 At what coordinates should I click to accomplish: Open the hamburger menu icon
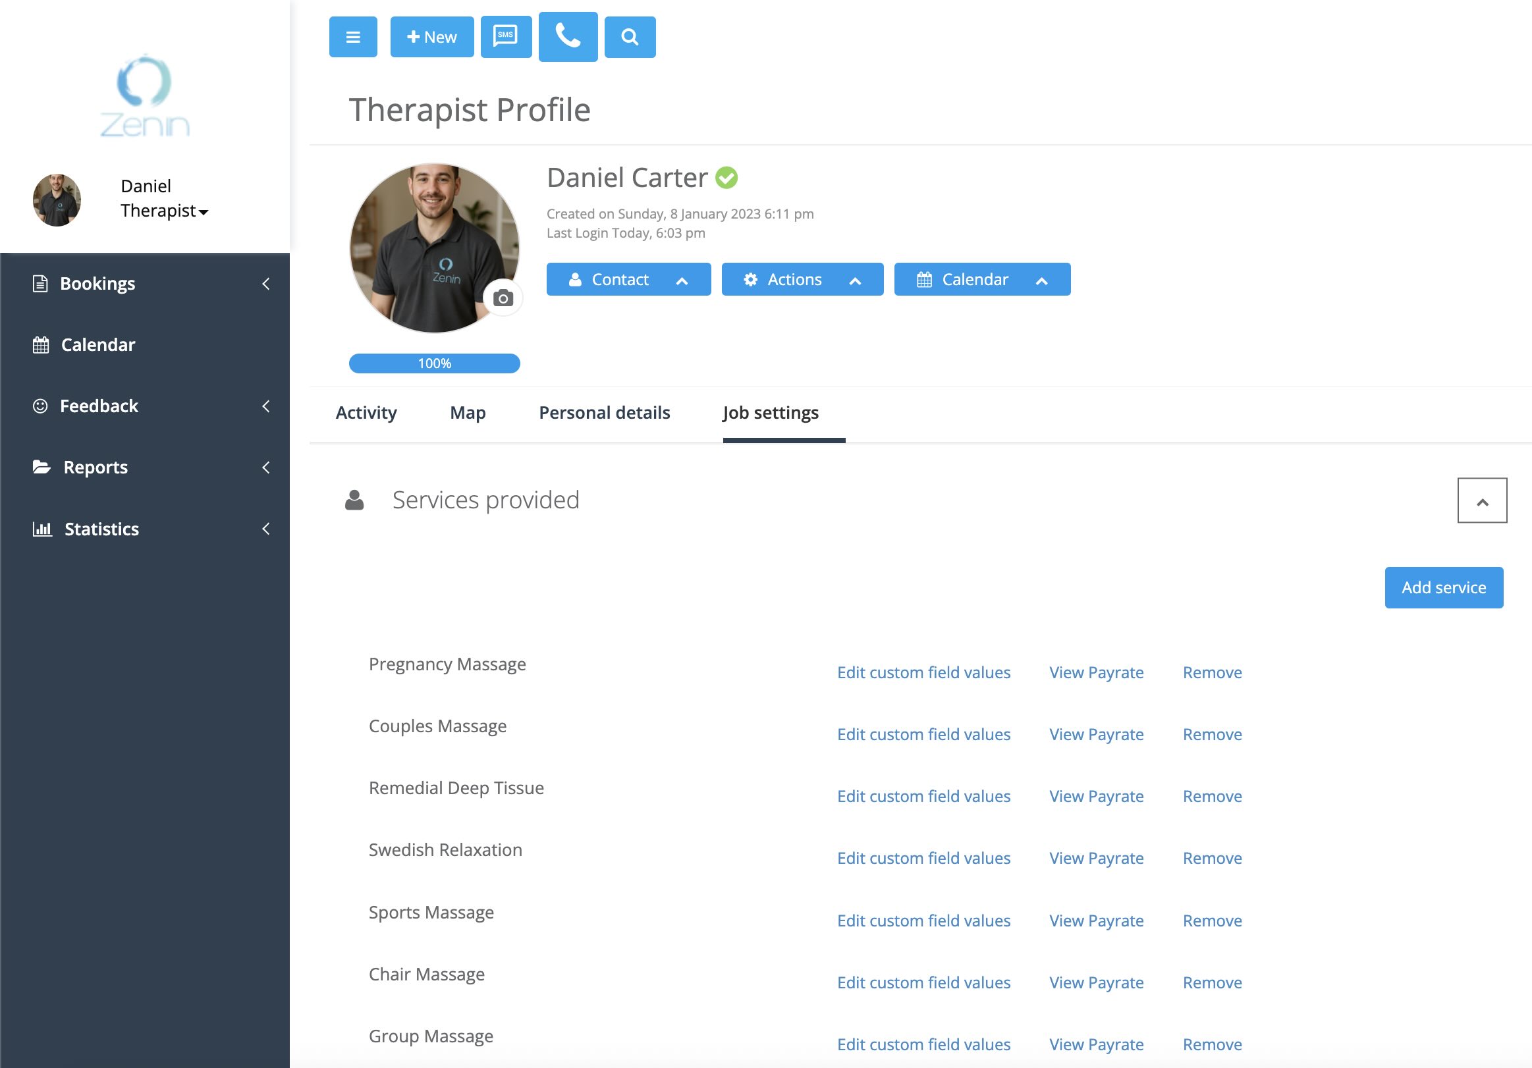pos(353,37)
